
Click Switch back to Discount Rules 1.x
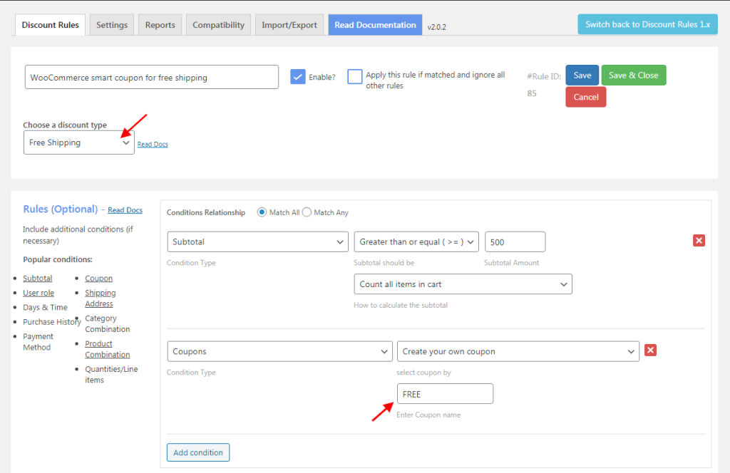click(647, 24)
